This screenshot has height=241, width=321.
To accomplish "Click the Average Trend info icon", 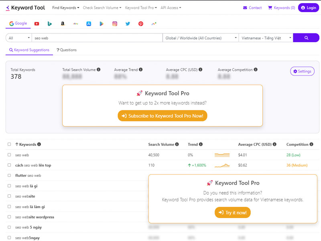I will click(141, 69).
